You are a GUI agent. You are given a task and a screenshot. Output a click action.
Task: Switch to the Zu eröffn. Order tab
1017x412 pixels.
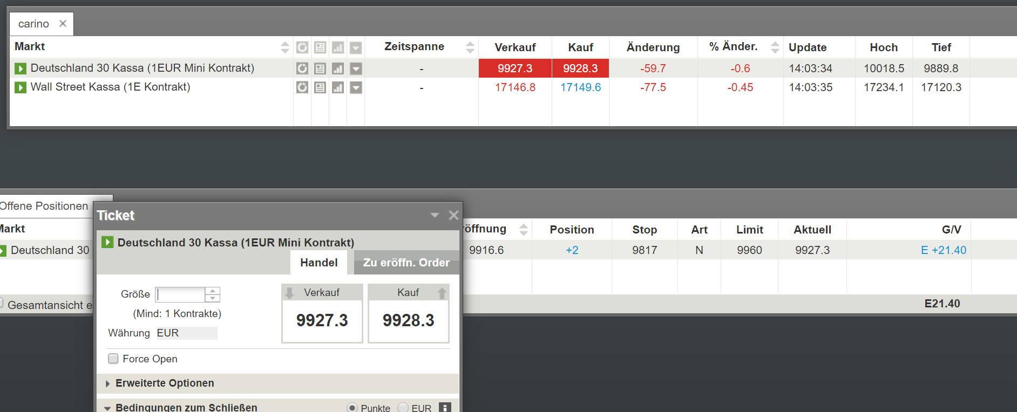(x=406, y=263)
